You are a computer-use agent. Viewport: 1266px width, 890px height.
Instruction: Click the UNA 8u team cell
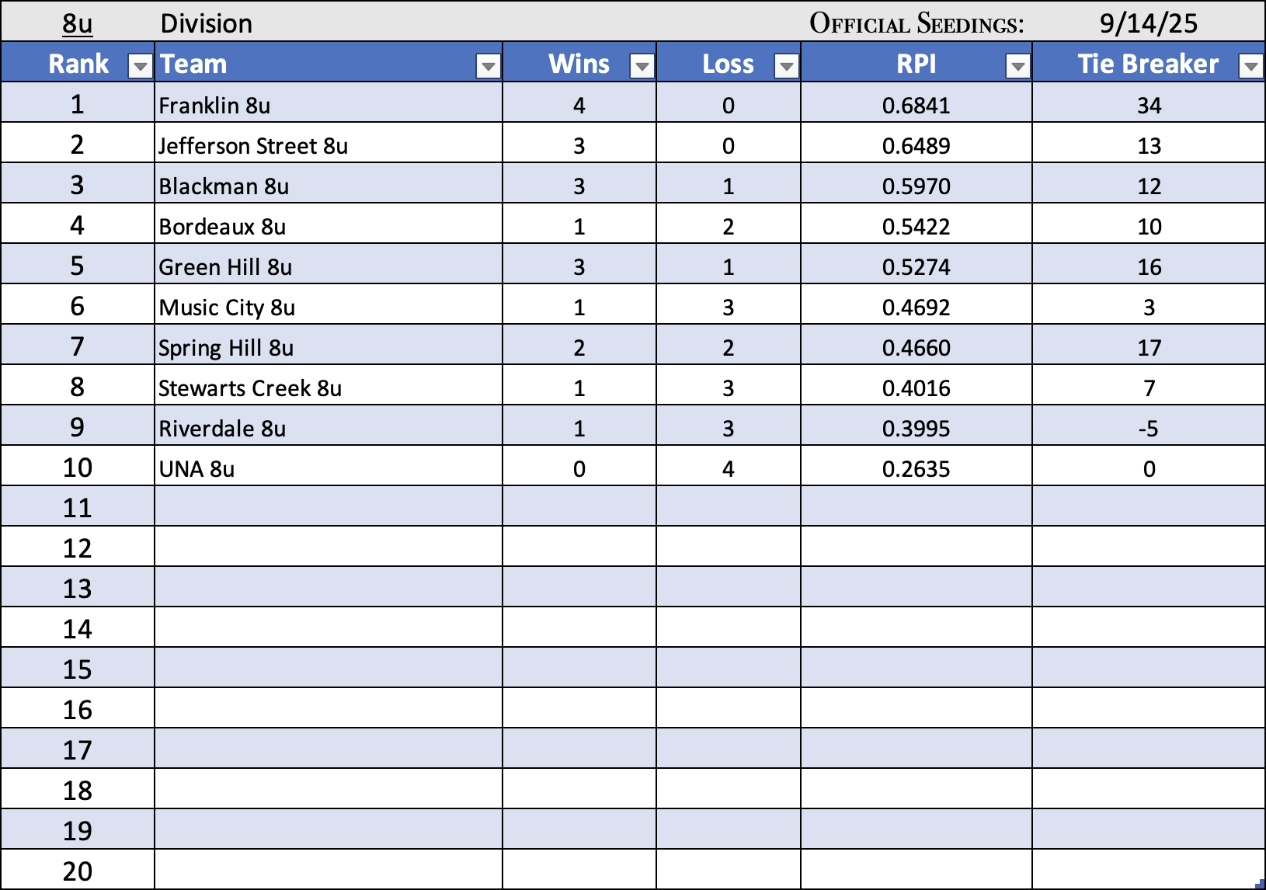click(x=197, y=468)
